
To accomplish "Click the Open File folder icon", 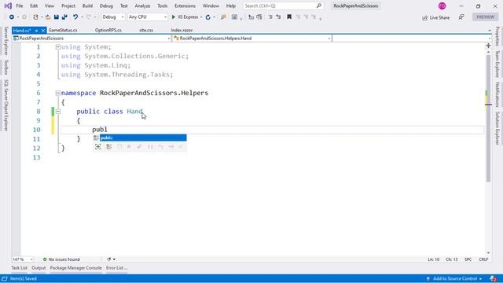I will click(48, 17).
